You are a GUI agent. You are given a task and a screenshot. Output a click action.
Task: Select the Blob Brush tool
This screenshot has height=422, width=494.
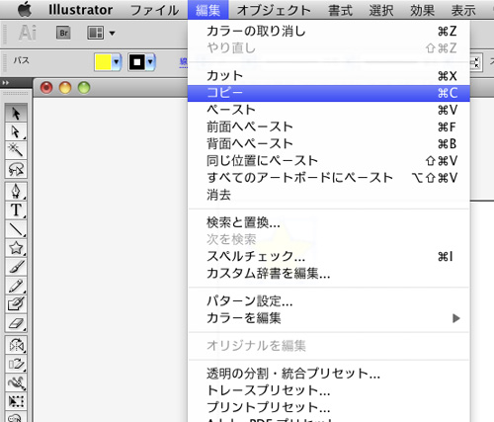click(x=16, y=304)
